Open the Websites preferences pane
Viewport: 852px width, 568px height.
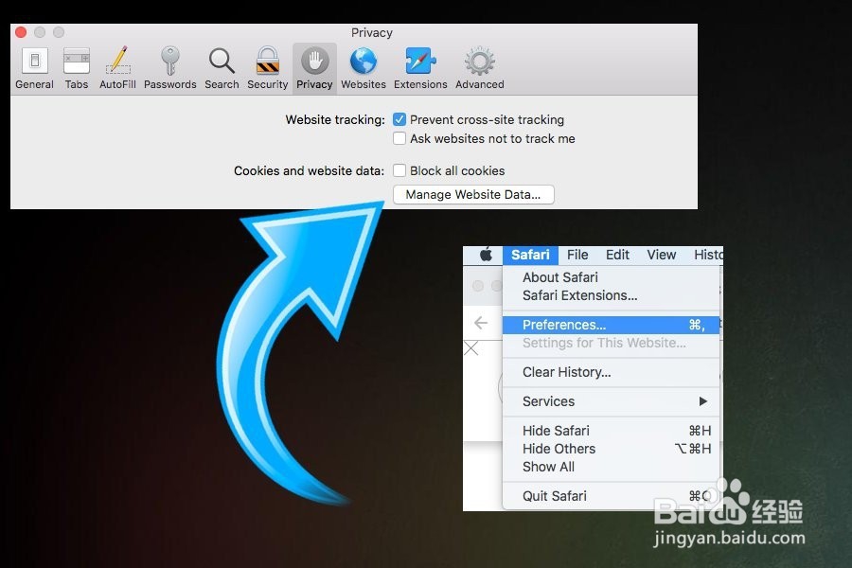tap(363, 68)
